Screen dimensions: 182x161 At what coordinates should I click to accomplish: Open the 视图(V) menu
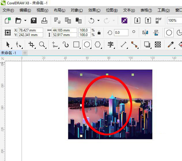[x=42, y=10]
